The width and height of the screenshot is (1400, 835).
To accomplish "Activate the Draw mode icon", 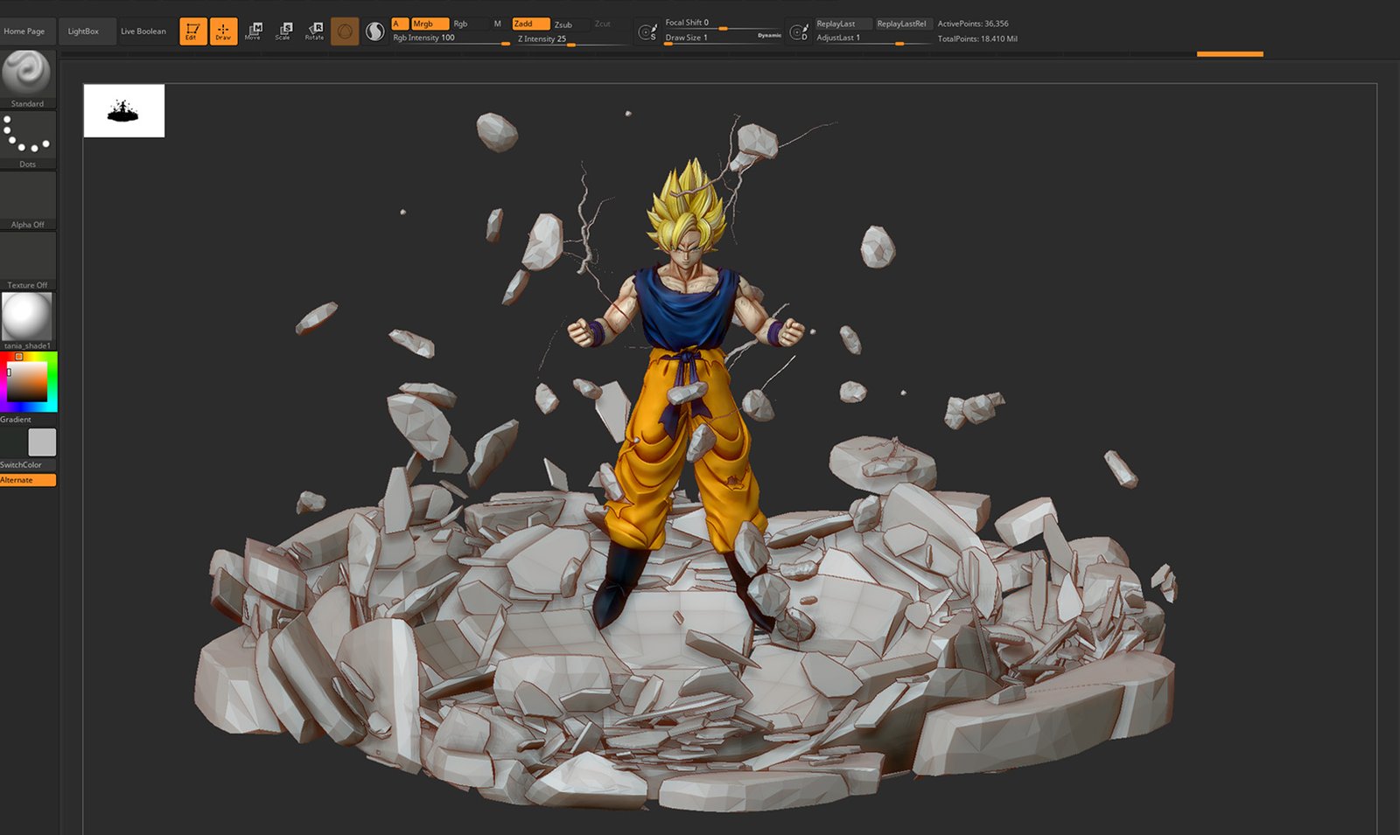I will [x=223, y=31].
